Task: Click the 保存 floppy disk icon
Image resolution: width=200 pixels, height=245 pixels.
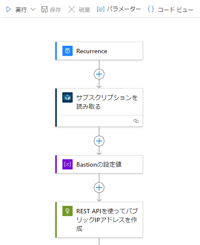Action: [44, 9]
